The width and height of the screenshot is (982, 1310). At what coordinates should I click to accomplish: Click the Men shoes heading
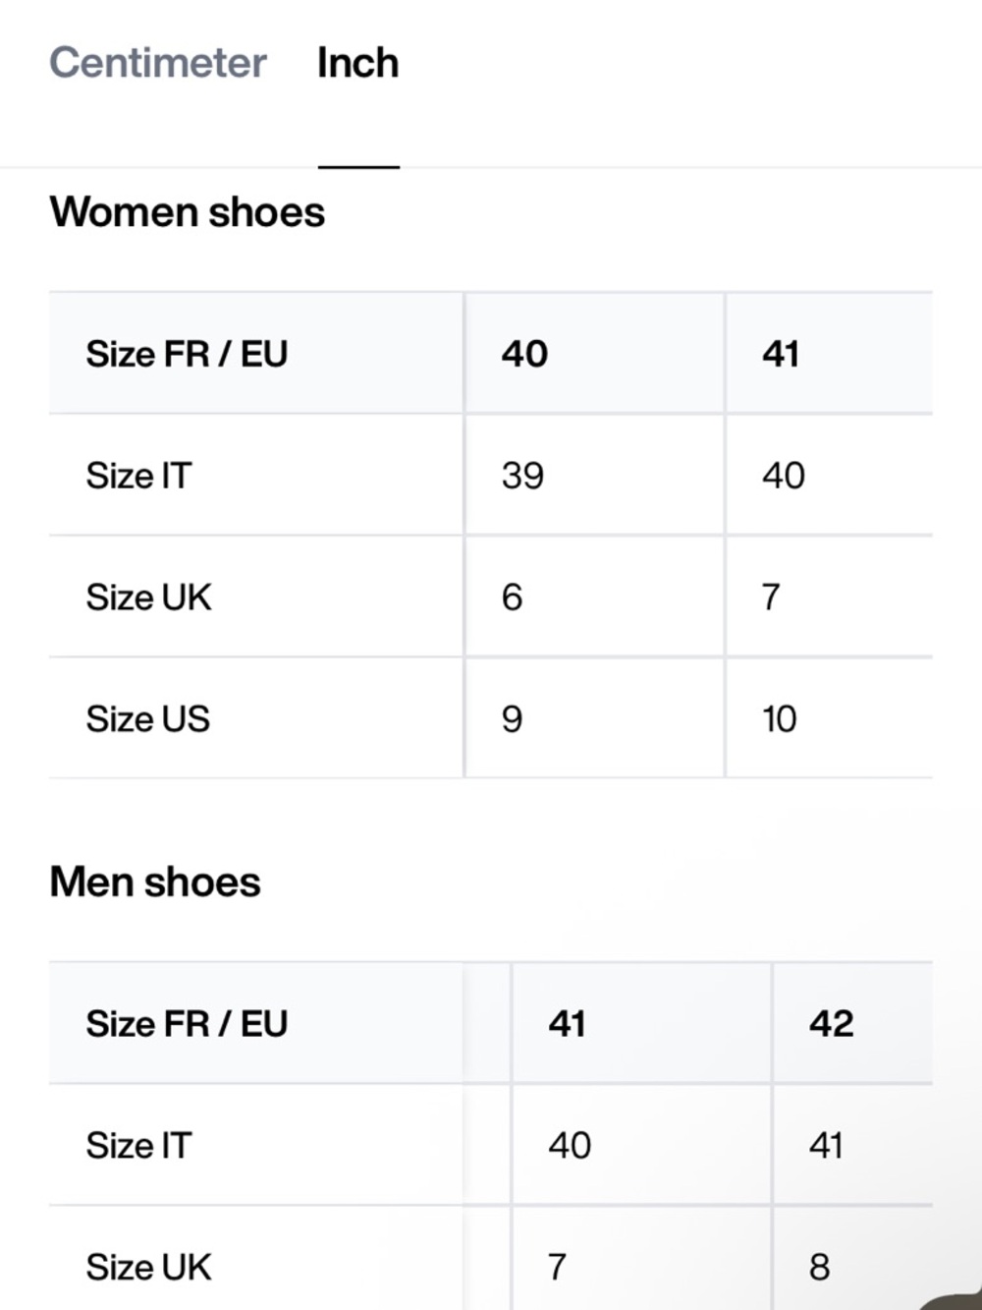point(155,882)
